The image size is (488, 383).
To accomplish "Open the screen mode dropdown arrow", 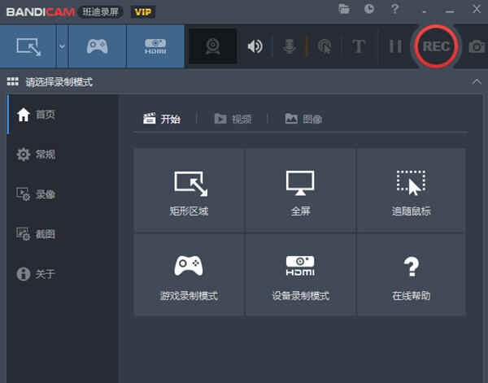I will point(62,46).
